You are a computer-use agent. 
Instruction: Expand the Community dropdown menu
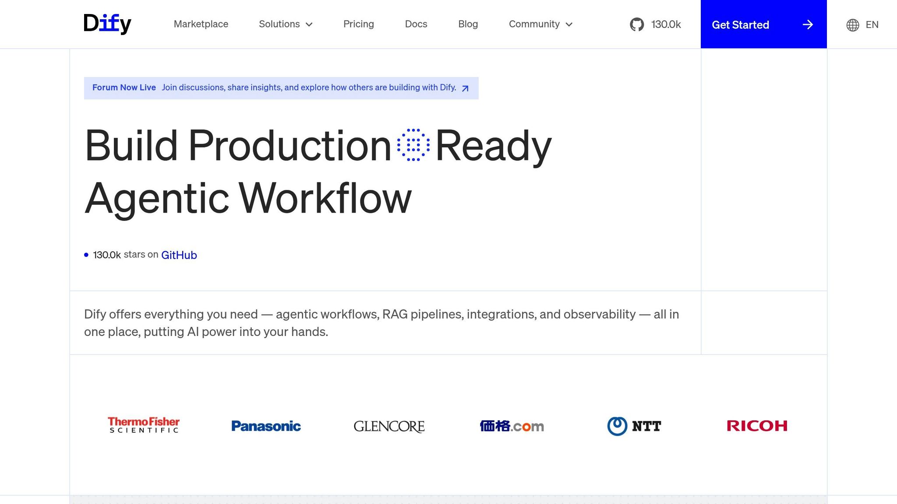pyautogui.click(x=540, y=24)
